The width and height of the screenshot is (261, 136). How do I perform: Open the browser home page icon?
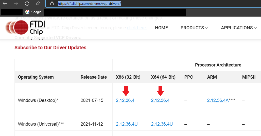[x=38, y=4]
